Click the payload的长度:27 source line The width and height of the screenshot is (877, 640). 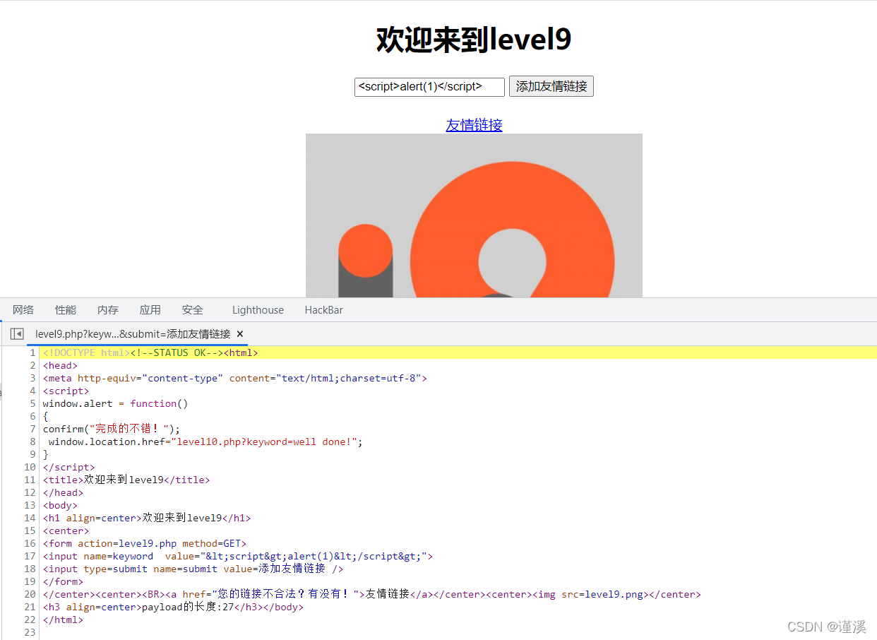[173, 607]
